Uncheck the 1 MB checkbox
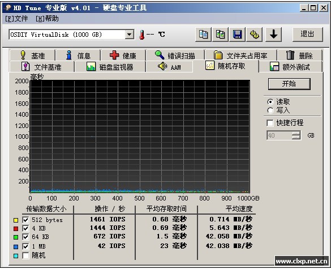331x269 pixels. (25, 246)
